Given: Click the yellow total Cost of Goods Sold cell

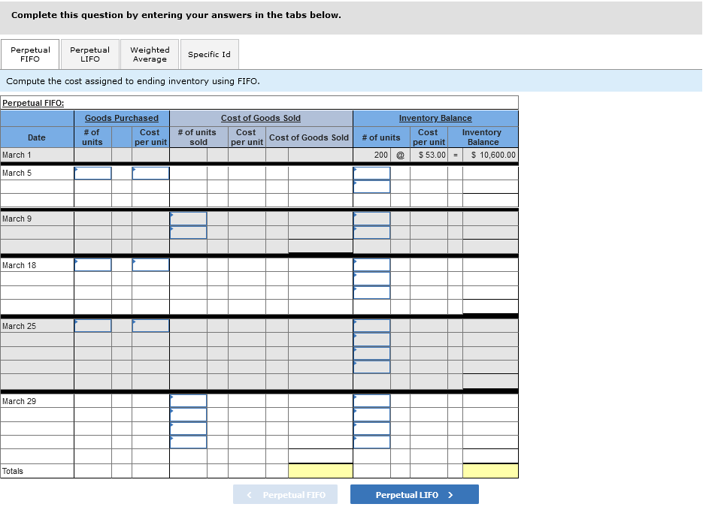Looking at the screenshot, I should [320, 471].
